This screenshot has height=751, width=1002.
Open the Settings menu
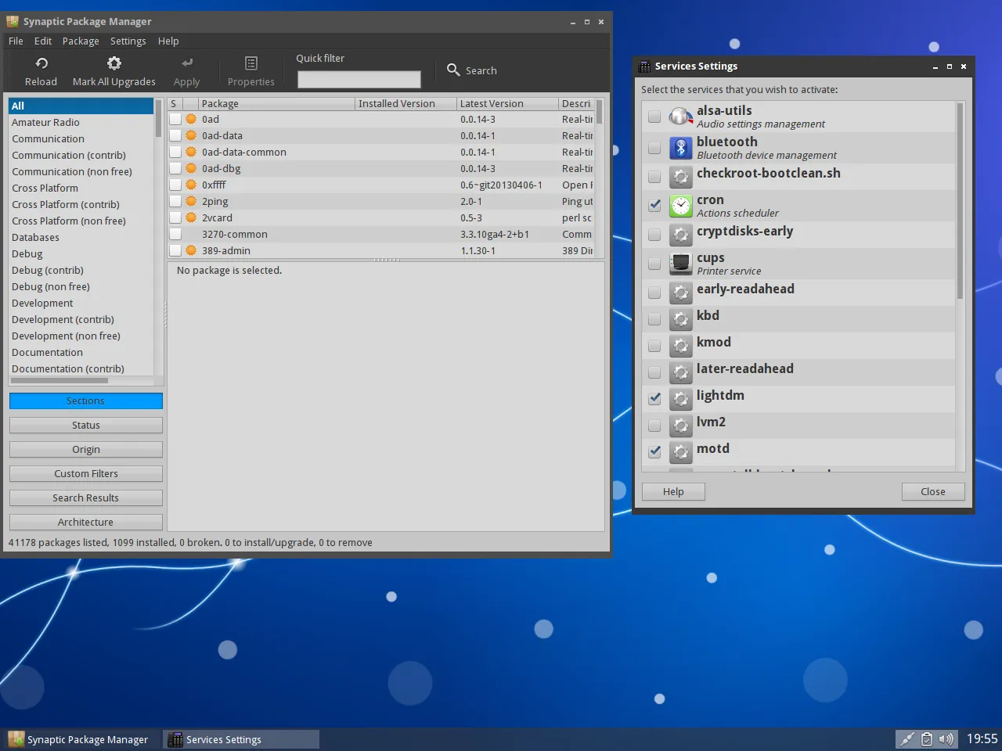(128, 41)
